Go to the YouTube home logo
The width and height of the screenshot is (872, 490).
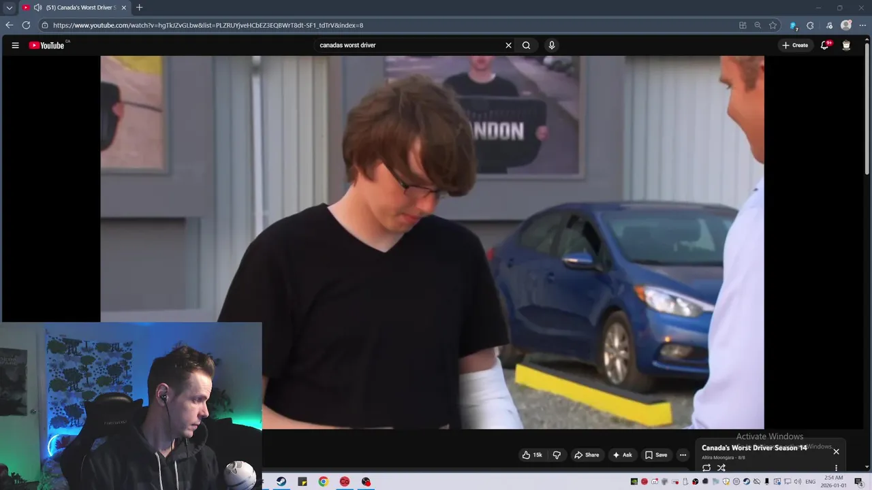click(46, 46)
